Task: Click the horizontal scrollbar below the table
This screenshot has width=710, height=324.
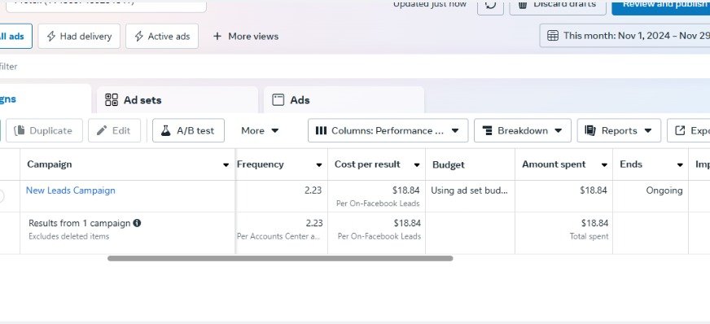Action: [x=280, y=258]
